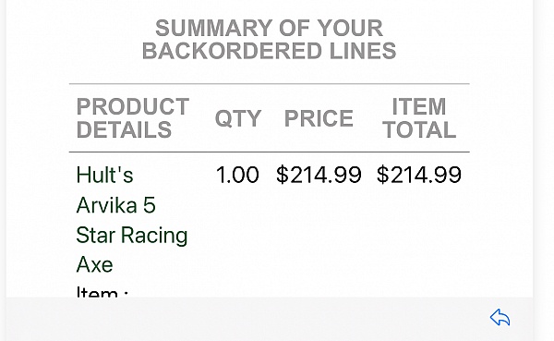The width and height of the screenshot is (554, 341).
Task: Tap the word Axe in product link
Action: coord(94,264)
